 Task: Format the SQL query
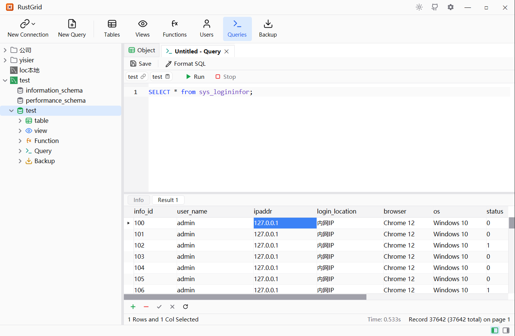pos(186,64)
